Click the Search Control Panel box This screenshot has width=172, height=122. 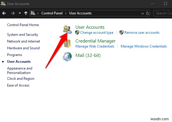point(163,13)
